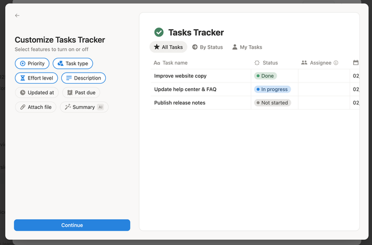Change the In progress status tag

click(x=272, y=89)
